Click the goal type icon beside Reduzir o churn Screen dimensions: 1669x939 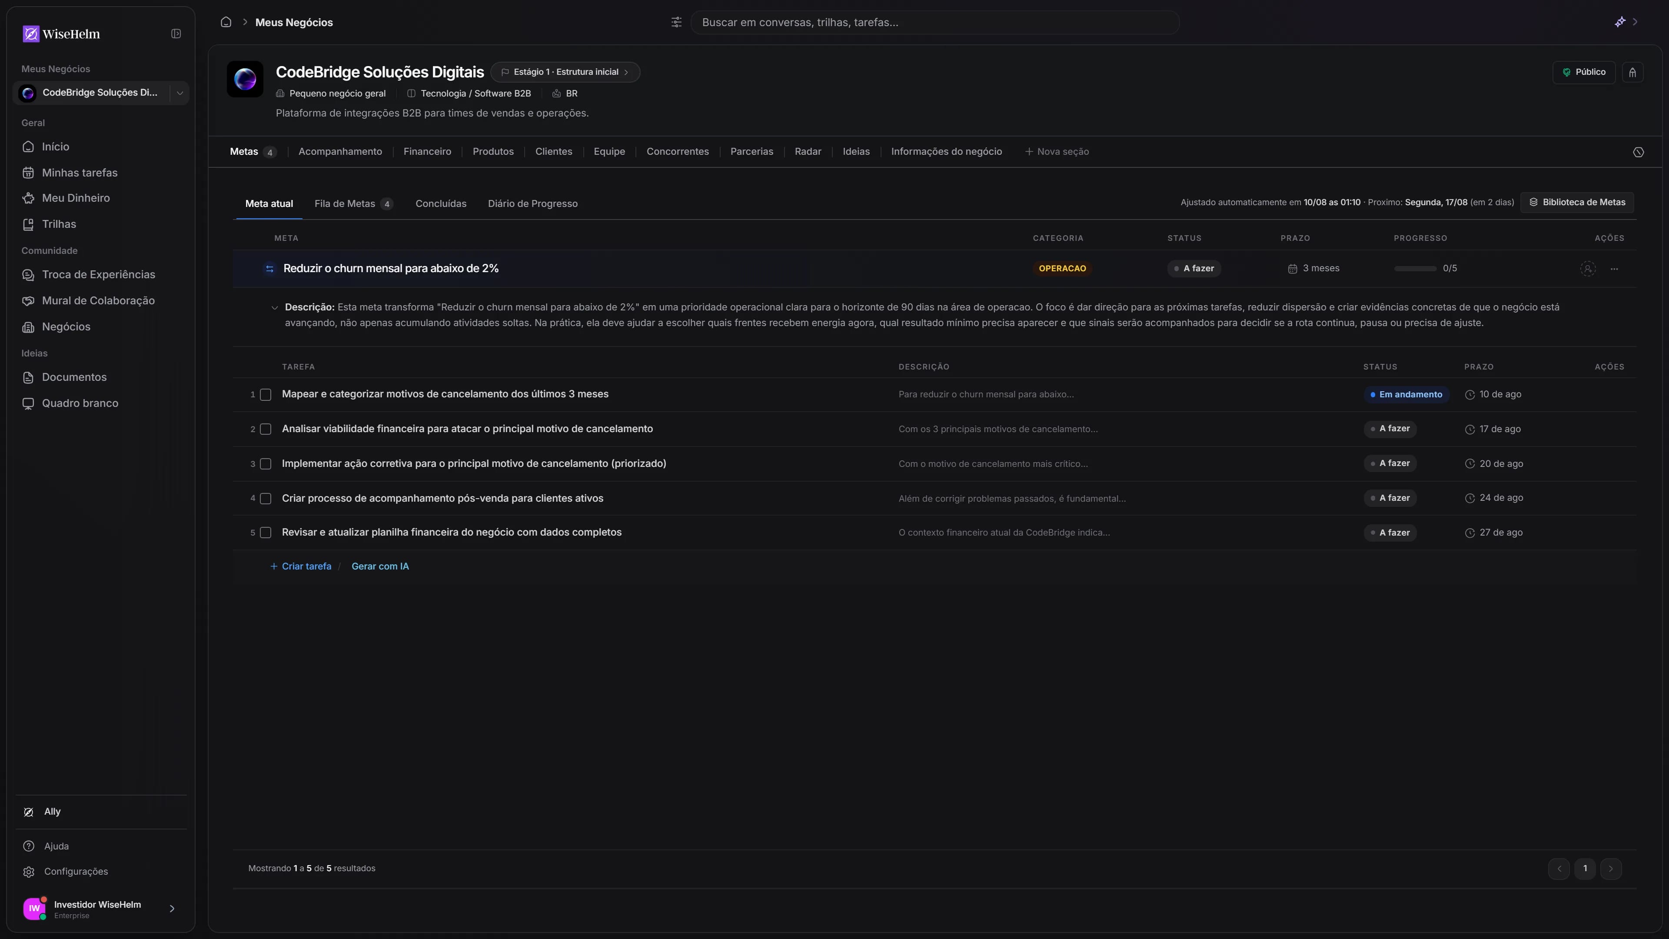[269, 269]
